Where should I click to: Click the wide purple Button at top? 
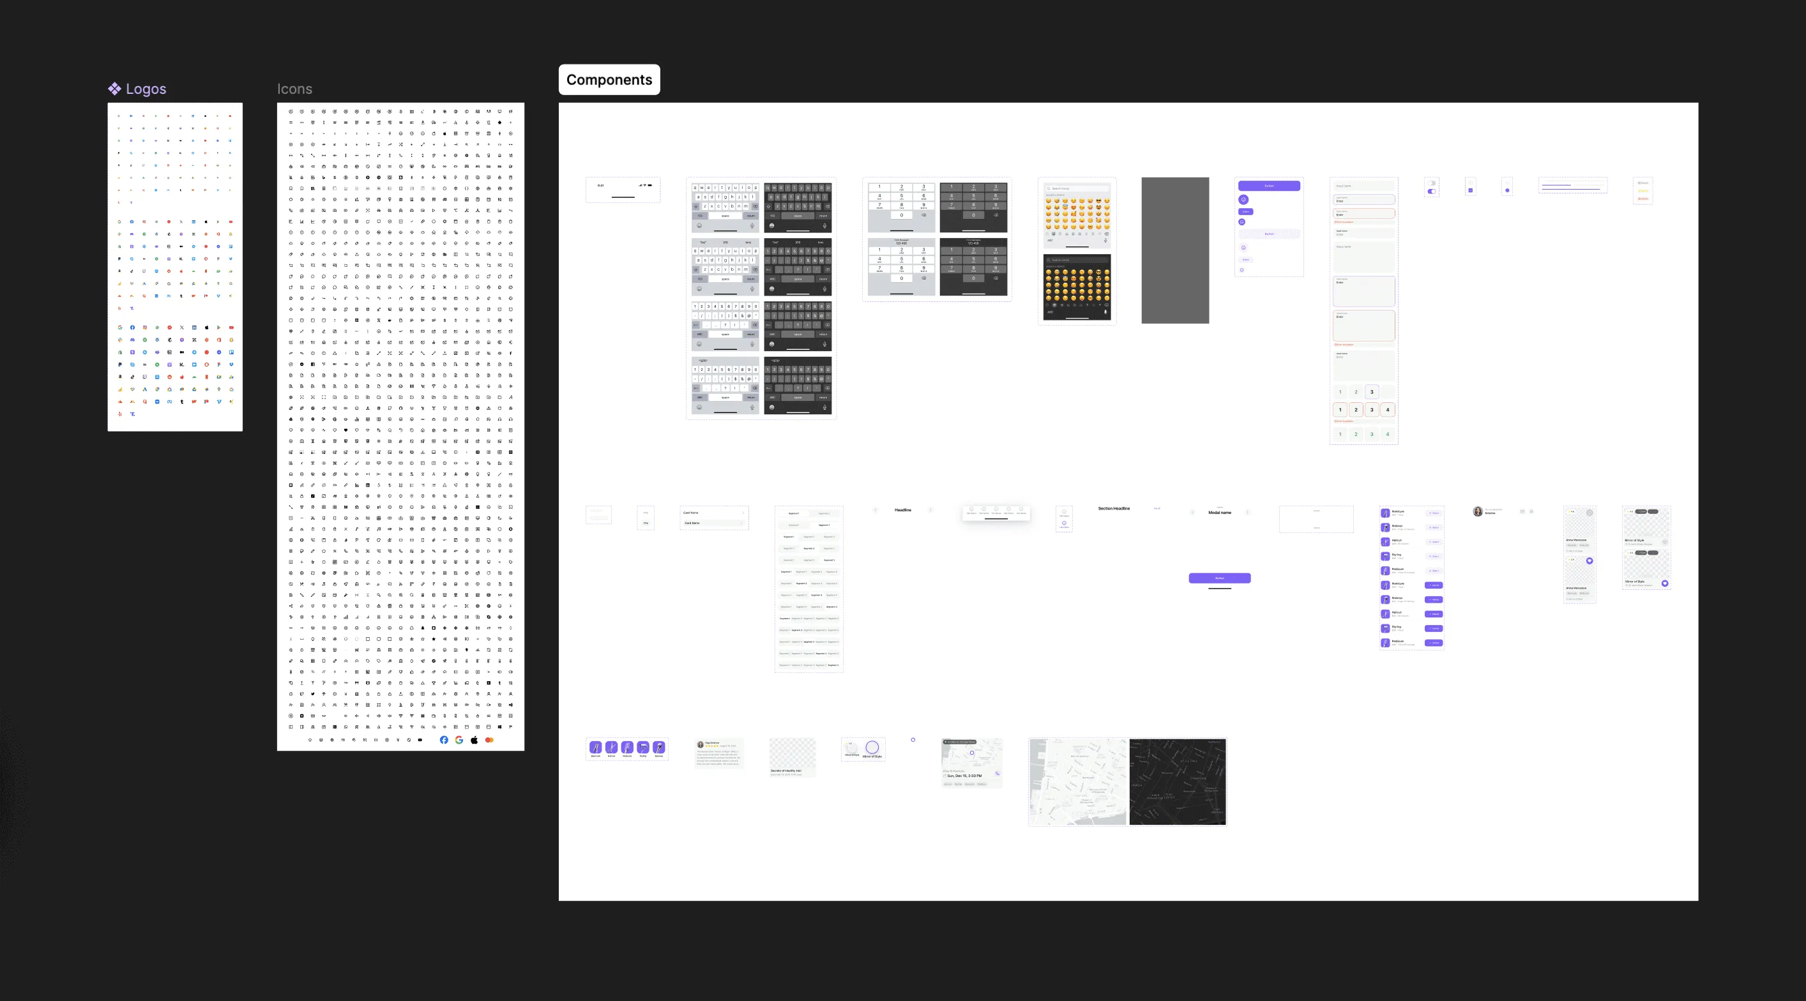(x=1268, y=186)
